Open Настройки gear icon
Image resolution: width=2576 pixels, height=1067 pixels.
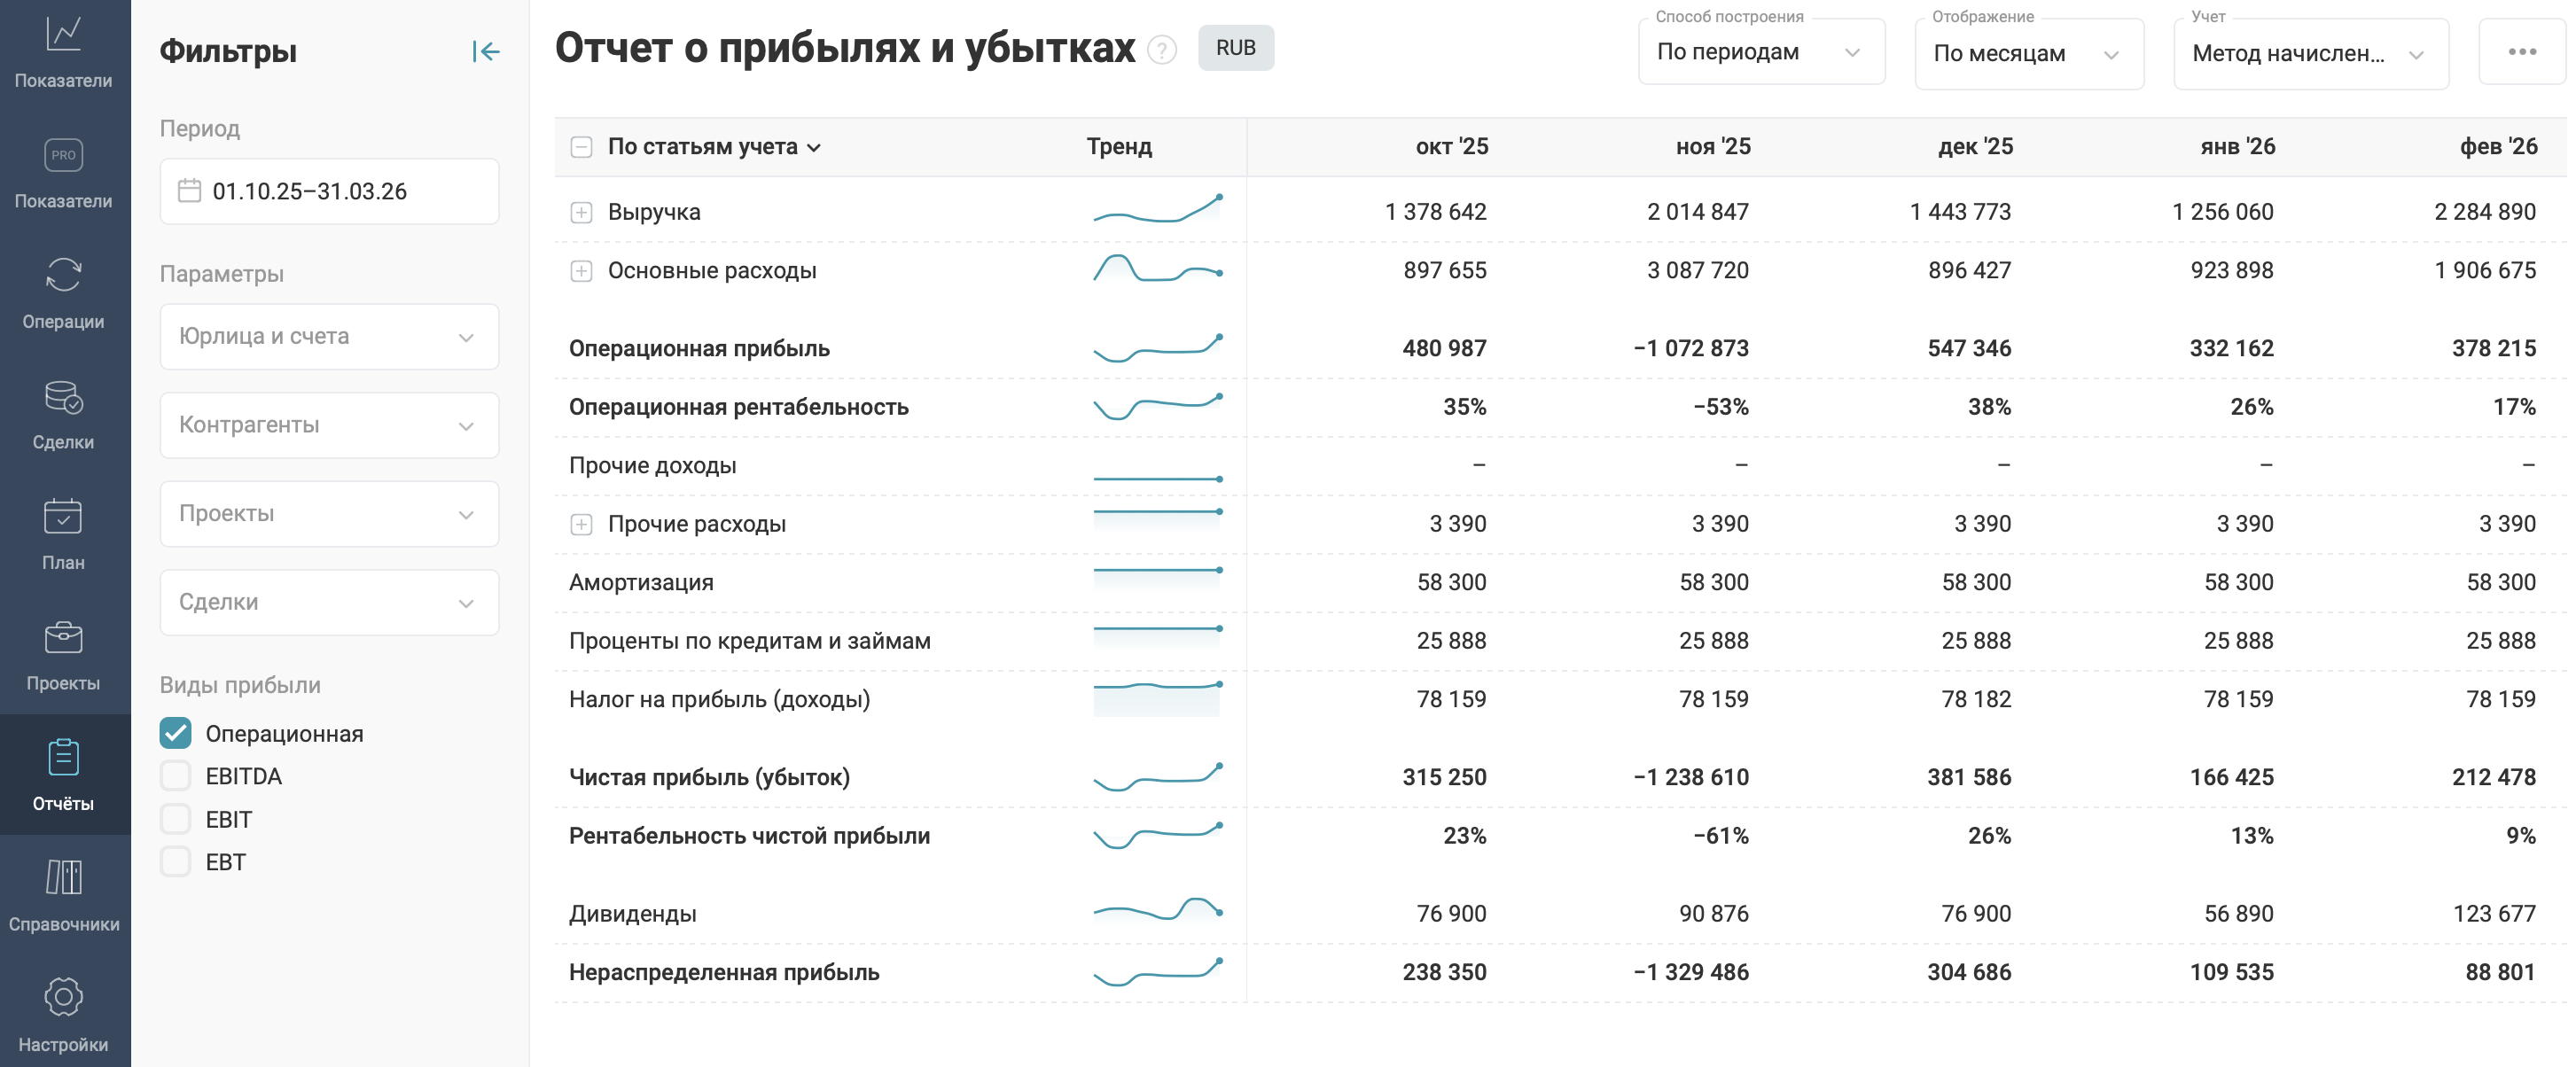(63, 1014)
